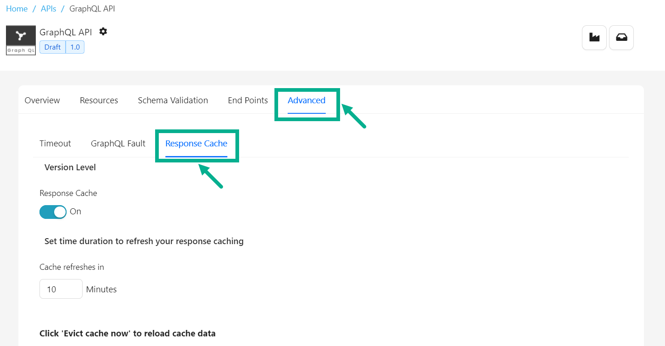The width and height of the screenshot is (665, 346).
Task: Click the Draft status badge
Action: click(52, 47)
